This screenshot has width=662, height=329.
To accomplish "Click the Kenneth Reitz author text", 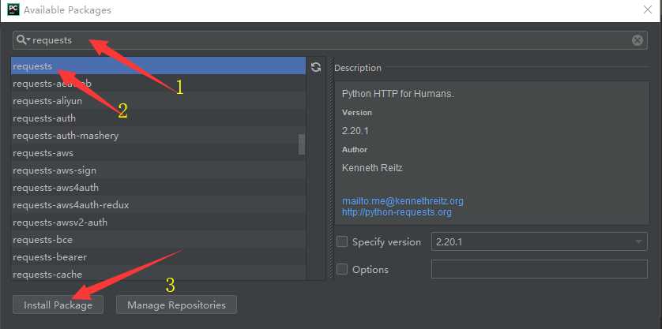I will [372, 168].
